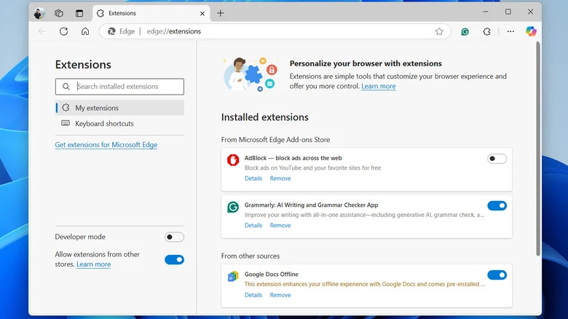Image resolution: width=568 pixels, height=319 pixels.
Task: Click Get extensions for Microsoft Edge link
Action: (x=106, y=145)
